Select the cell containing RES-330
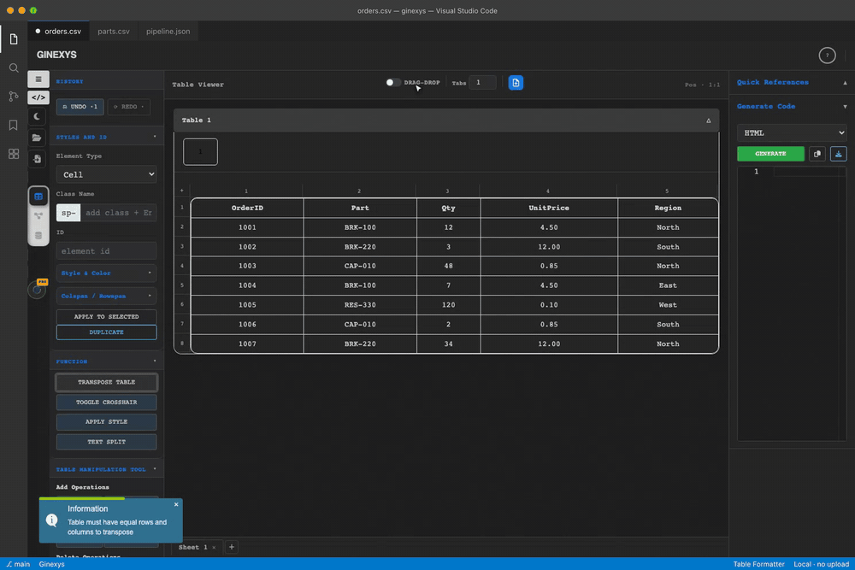The height and width of the screenshot is (570, 855). [360, 305]
